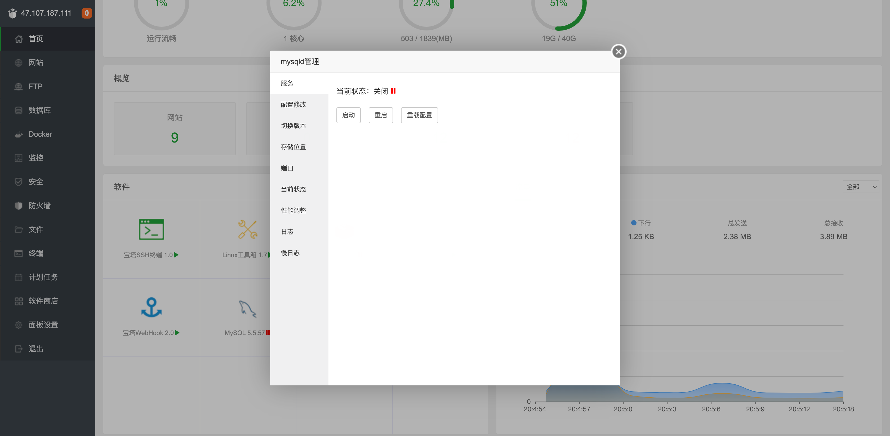This screenshot has height=436, width=890.
Task: Click the monitoring icon beside 监控
Action: coord(19,158)
